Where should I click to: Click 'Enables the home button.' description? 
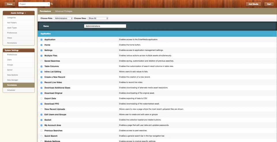(x=130, y=45)
